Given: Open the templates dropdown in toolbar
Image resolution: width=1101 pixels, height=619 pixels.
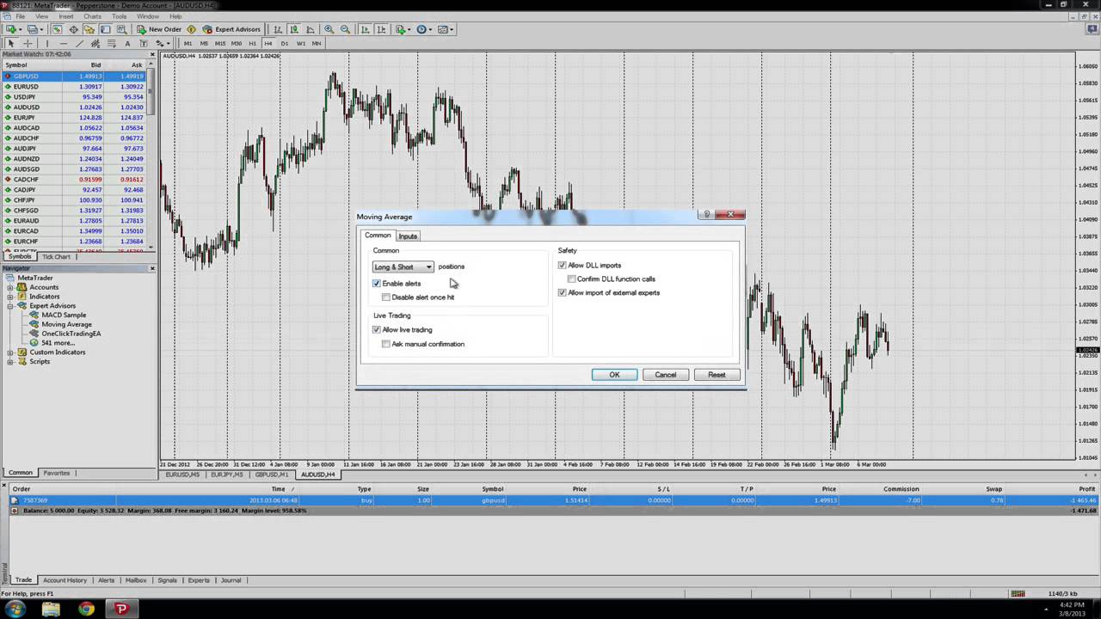Looking at the screenshot, I should click(446, 29).
